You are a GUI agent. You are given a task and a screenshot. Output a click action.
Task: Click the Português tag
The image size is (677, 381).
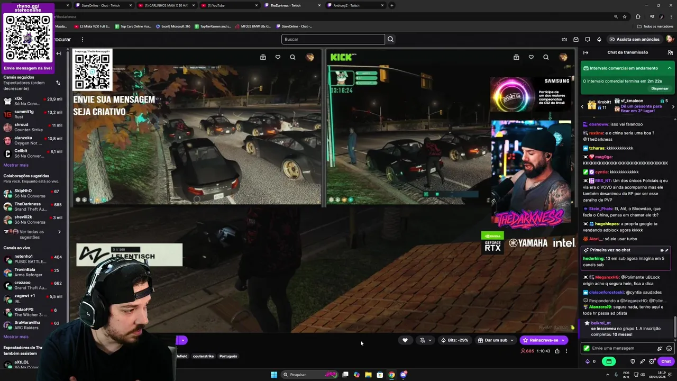[228, 356]
